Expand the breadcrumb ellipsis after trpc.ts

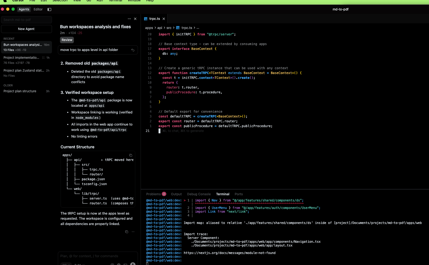(x=198, y=28)
